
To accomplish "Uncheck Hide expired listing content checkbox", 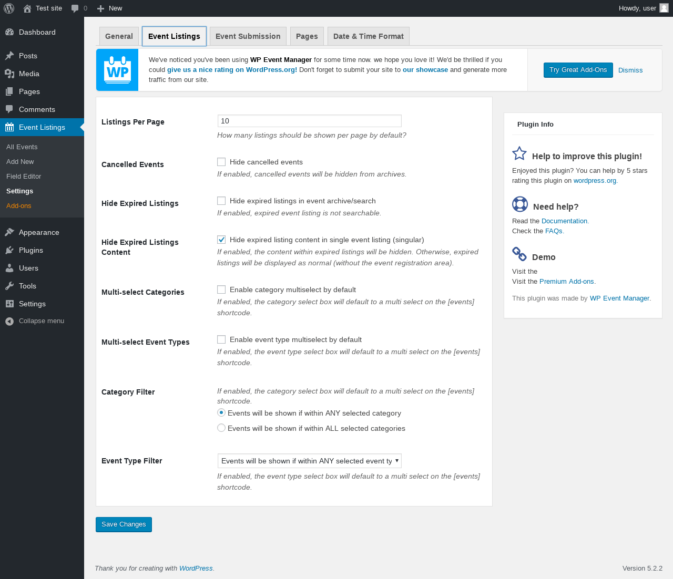I will (221, 240).
